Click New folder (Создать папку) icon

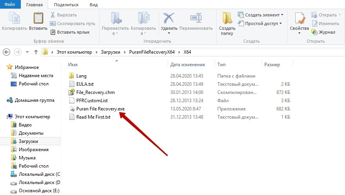(227, 18)
